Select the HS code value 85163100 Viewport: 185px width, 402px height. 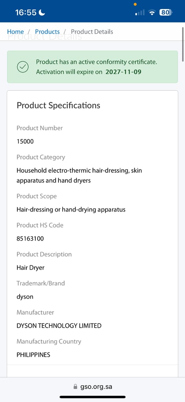[x=30, y=239]
